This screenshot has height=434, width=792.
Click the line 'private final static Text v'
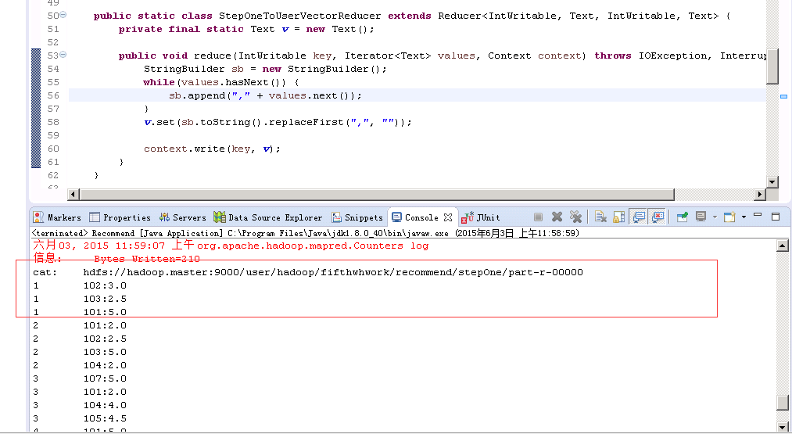click(246, 29)
